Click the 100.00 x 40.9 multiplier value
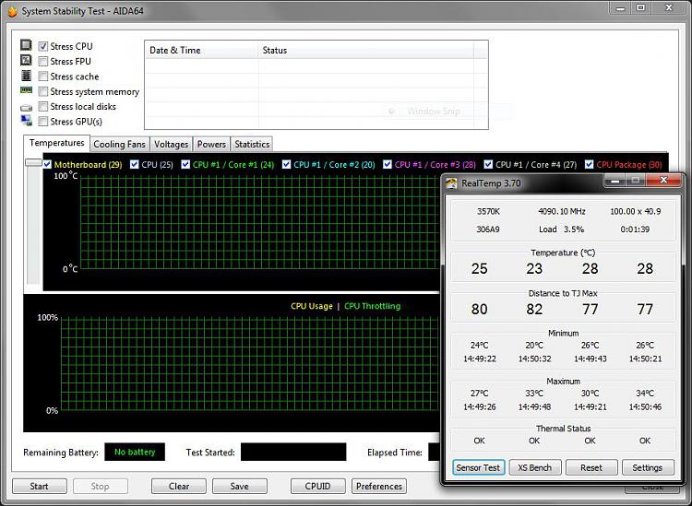The width and height of the screenshot is (692, 506). 636,212
